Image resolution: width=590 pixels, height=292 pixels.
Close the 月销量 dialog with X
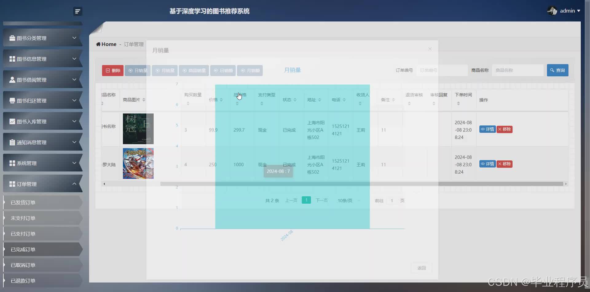coord(430,49)
